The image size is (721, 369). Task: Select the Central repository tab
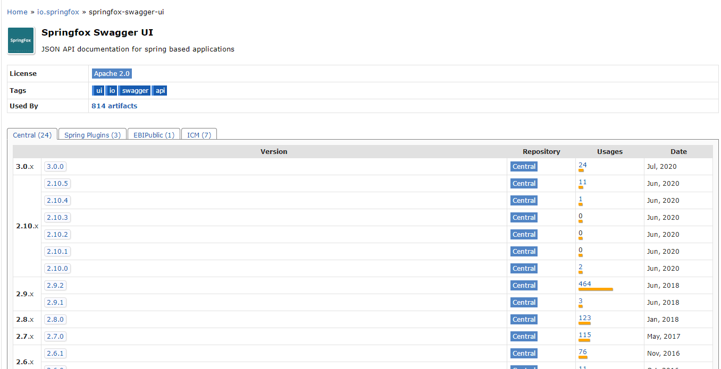(x=32, y=135)
